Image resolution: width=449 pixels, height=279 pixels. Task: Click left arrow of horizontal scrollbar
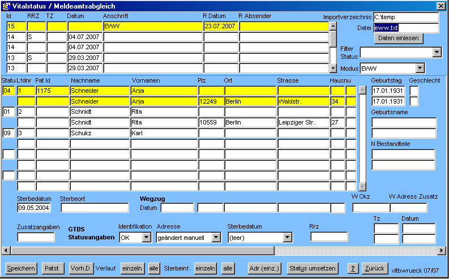pyautogui.click(x=6, y=250)
